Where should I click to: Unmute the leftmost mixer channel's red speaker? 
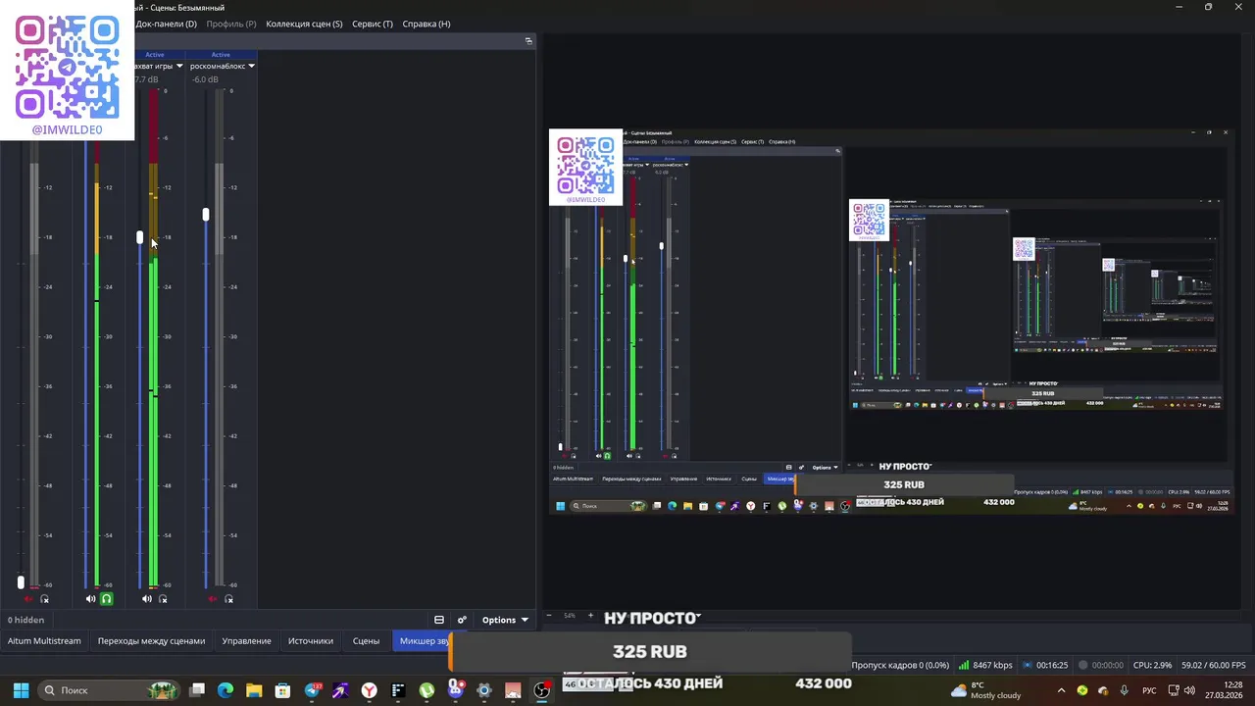[27, 599]
